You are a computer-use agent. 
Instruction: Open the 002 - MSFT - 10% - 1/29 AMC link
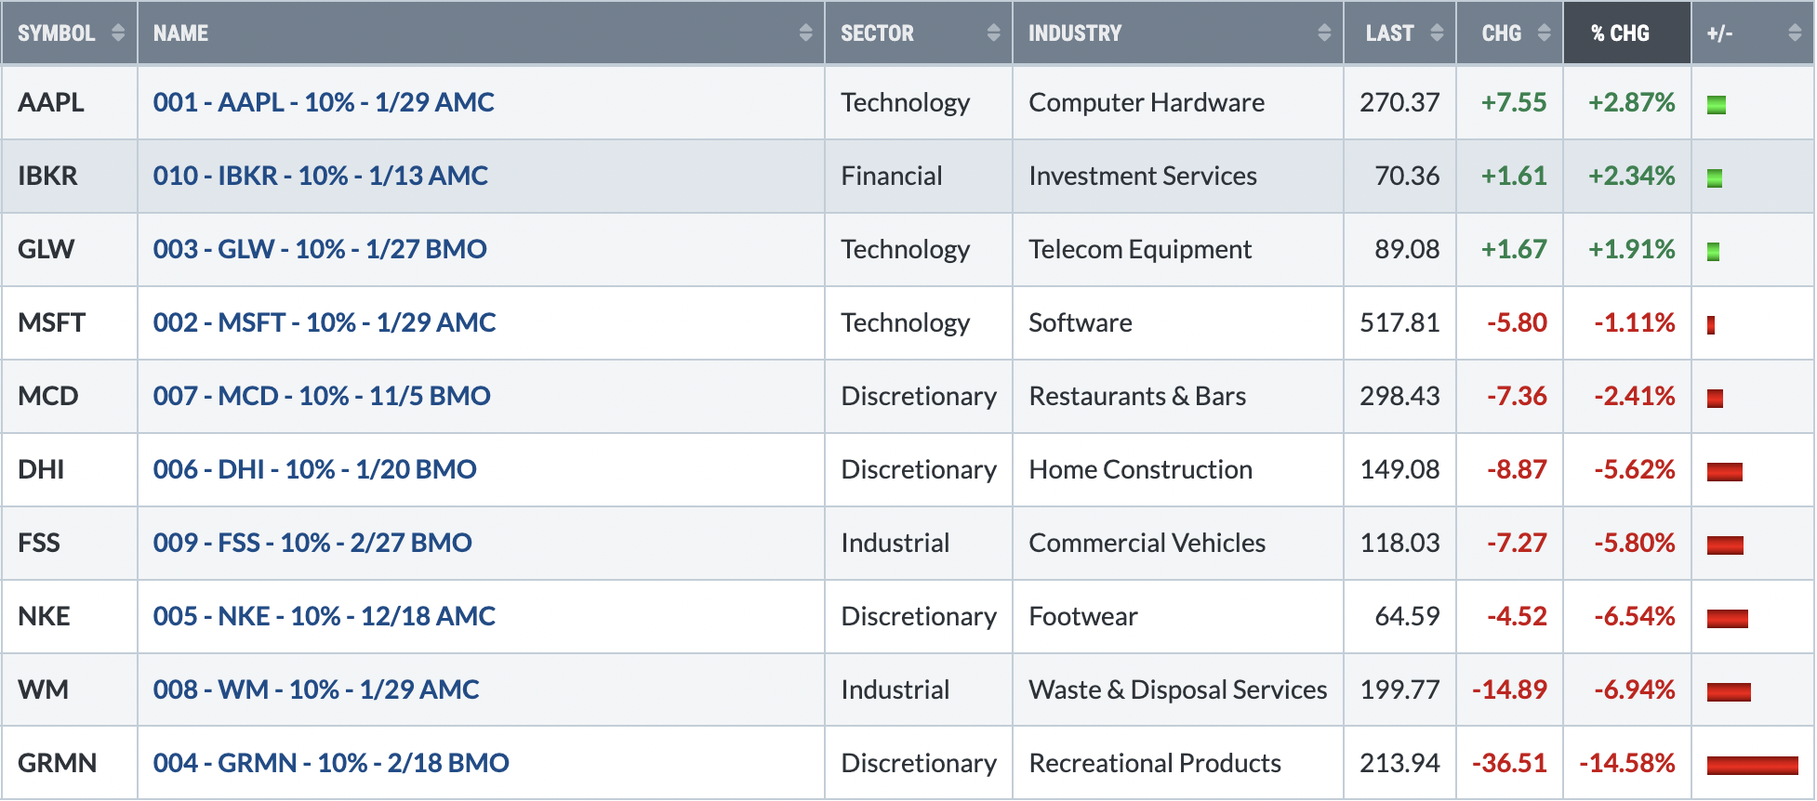pos(325,322)
